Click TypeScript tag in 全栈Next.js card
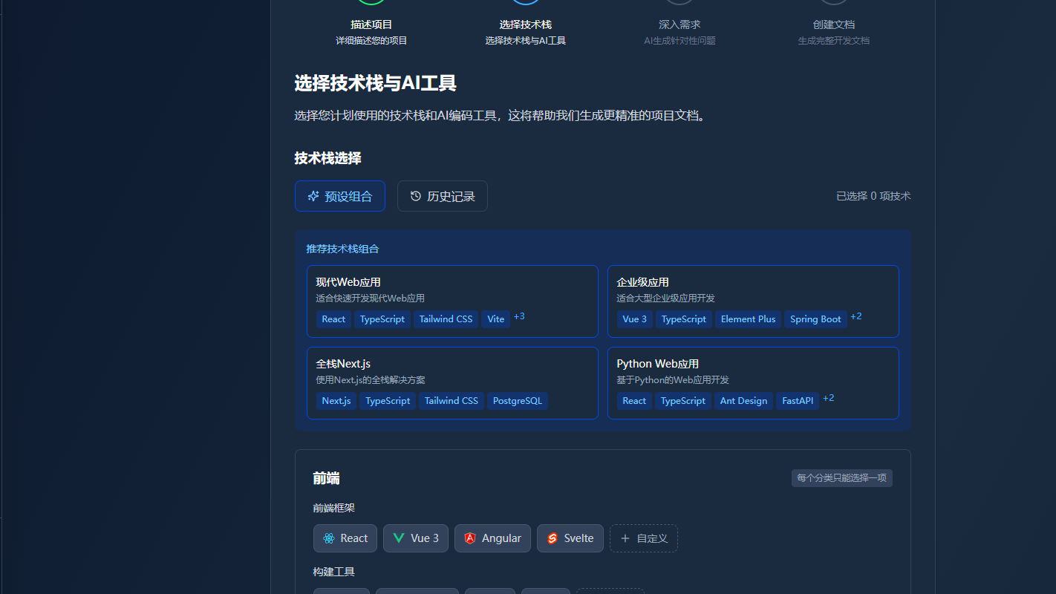Image resolution: width=1056 pixels, height=594 pixels. pyautogui.click(x=388, y=401)
